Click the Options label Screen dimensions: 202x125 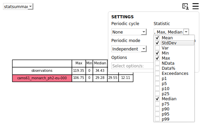pos(119,58)
